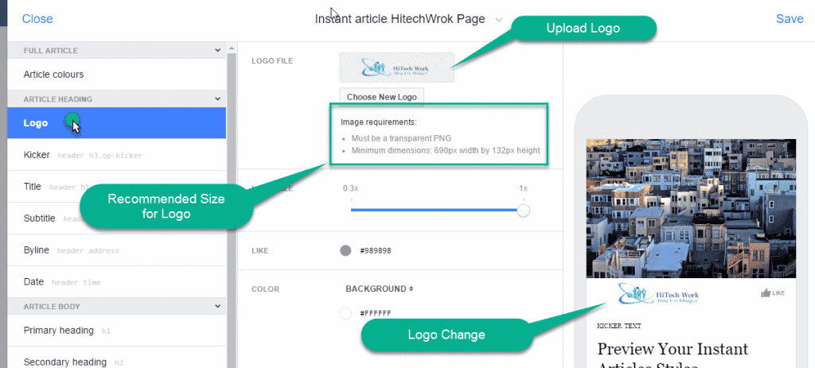
Task: Click the thumbs-up Like icon in preview
Action: pos(765,293)
